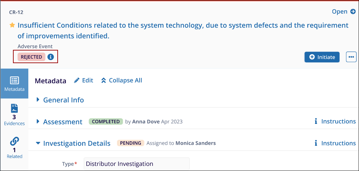Click the info icon beside REJECTED badge
Image resolution: width=359 pixels, height=171 pixels.
coord(51,57)
